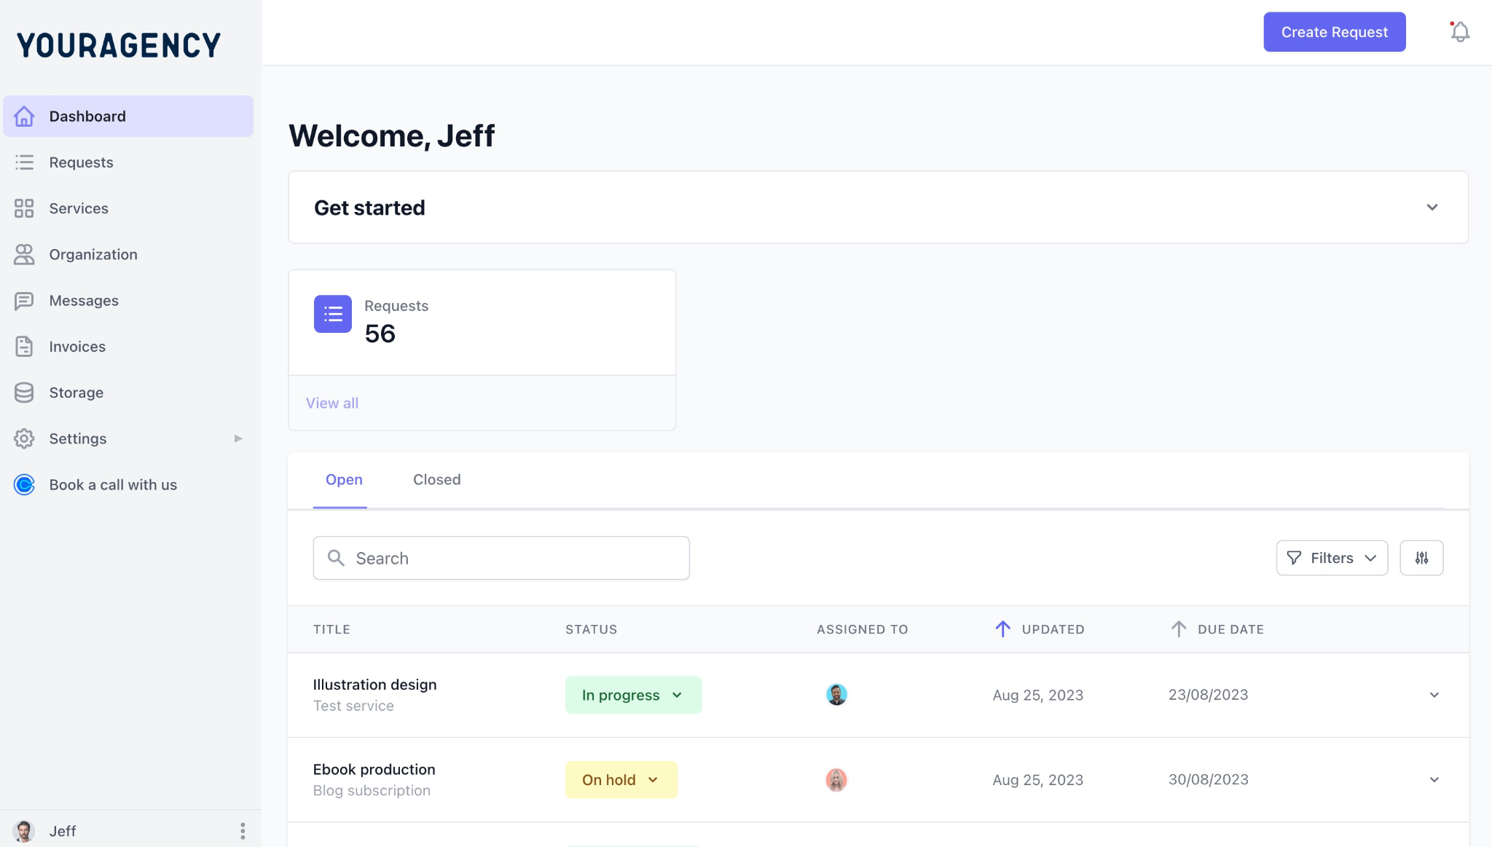
Task: Click the Dashboard home icon
Action: 24,117
